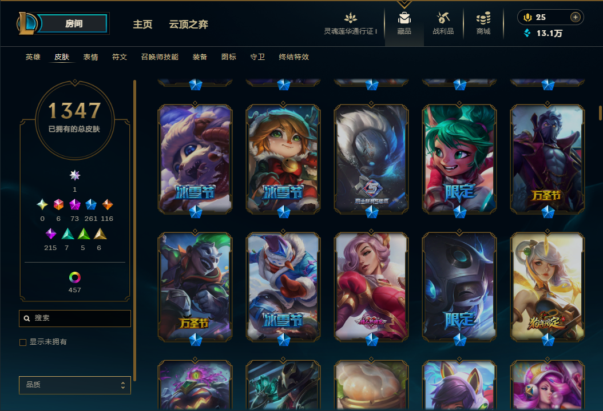Switch to the 表情 emotes tab
Viewport: 603px width, 411px height.
[91, 57]
